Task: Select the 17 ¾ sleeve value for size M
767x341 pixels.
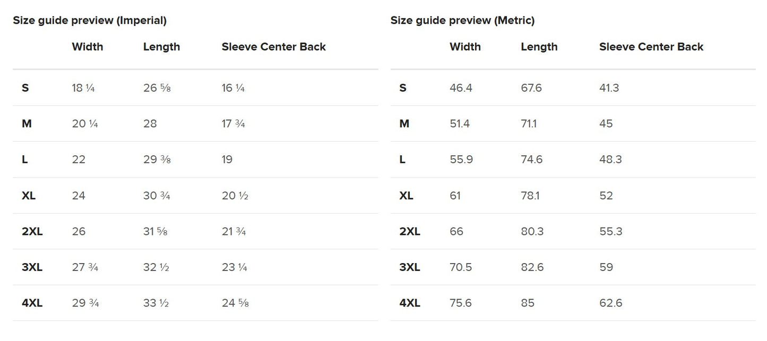Action: coord(233,124)
